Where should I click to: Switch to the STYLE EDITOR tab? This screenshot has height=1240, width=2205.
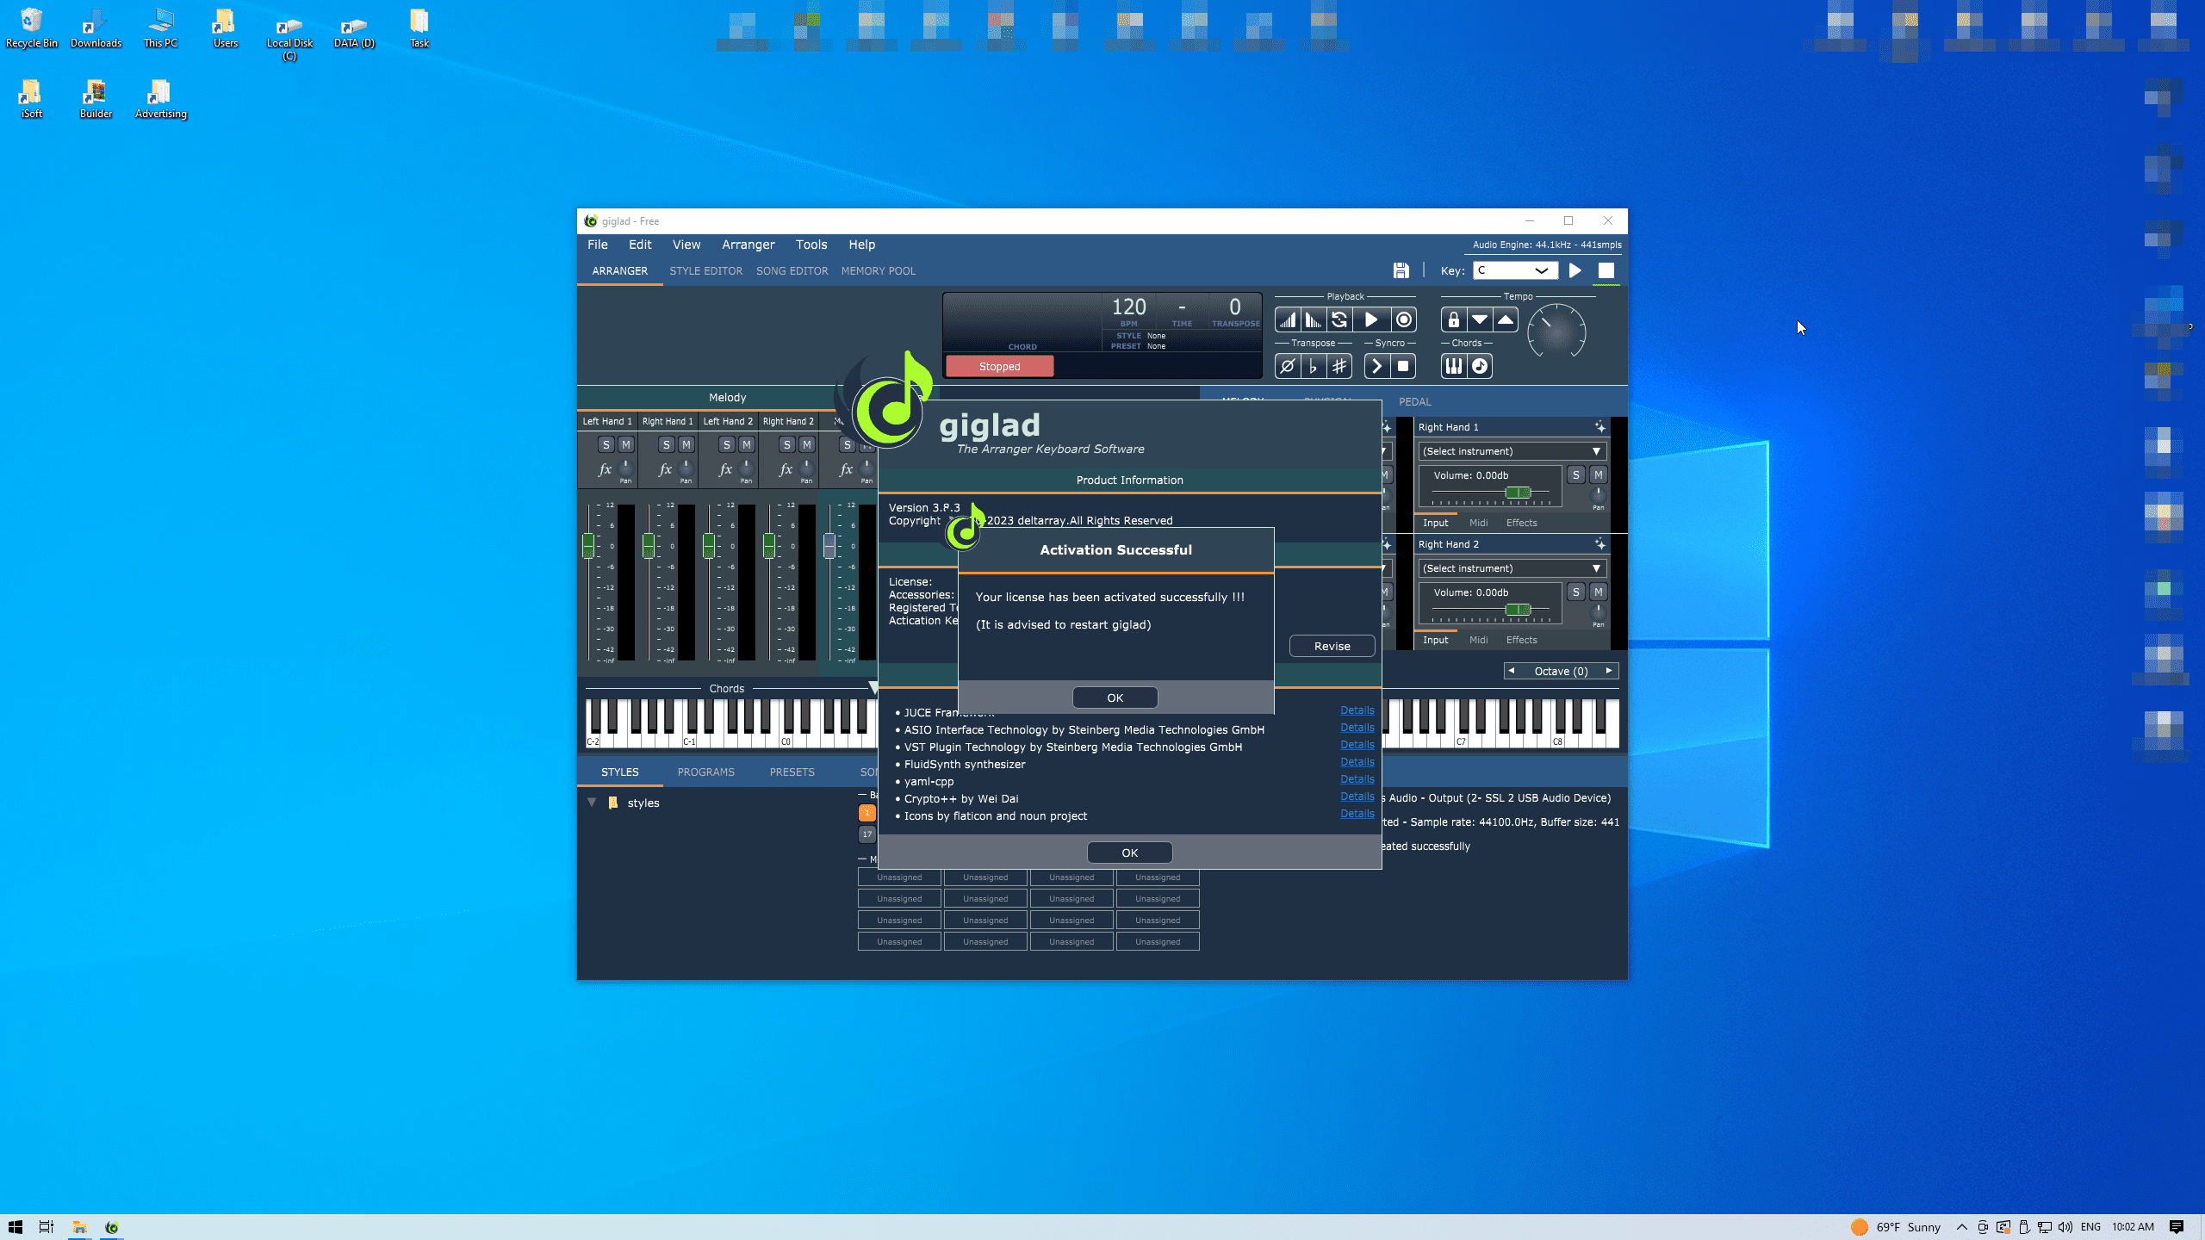[705, 270]
